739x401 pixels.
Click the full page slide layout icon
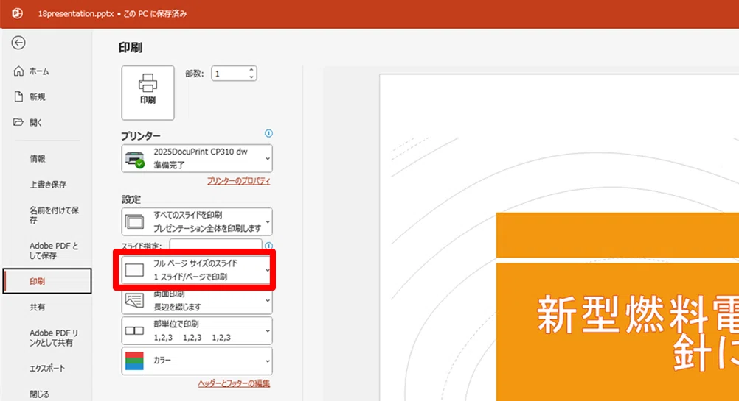tap(134, 270)
